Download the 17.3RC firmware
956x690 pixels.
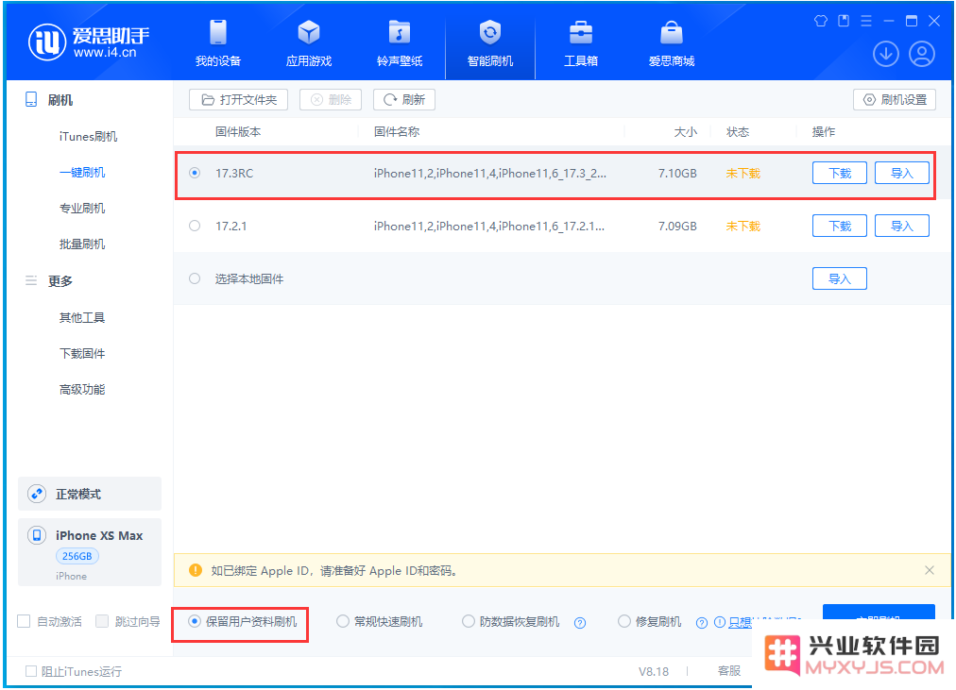coord(840,173)
